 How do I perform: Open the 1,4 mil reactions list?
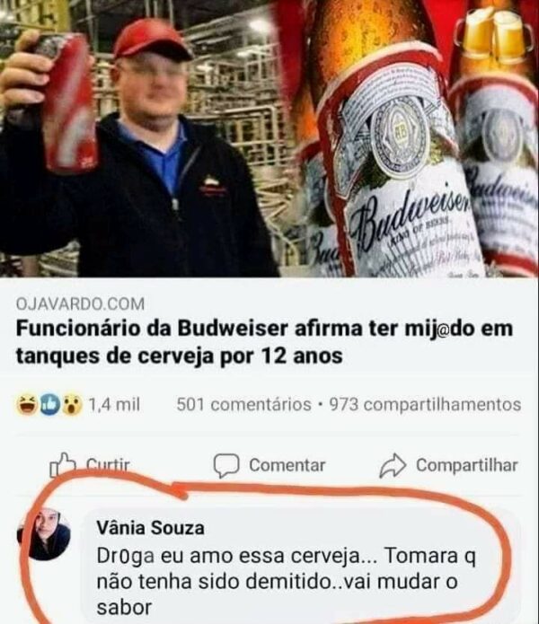click(x=114, y=405)
